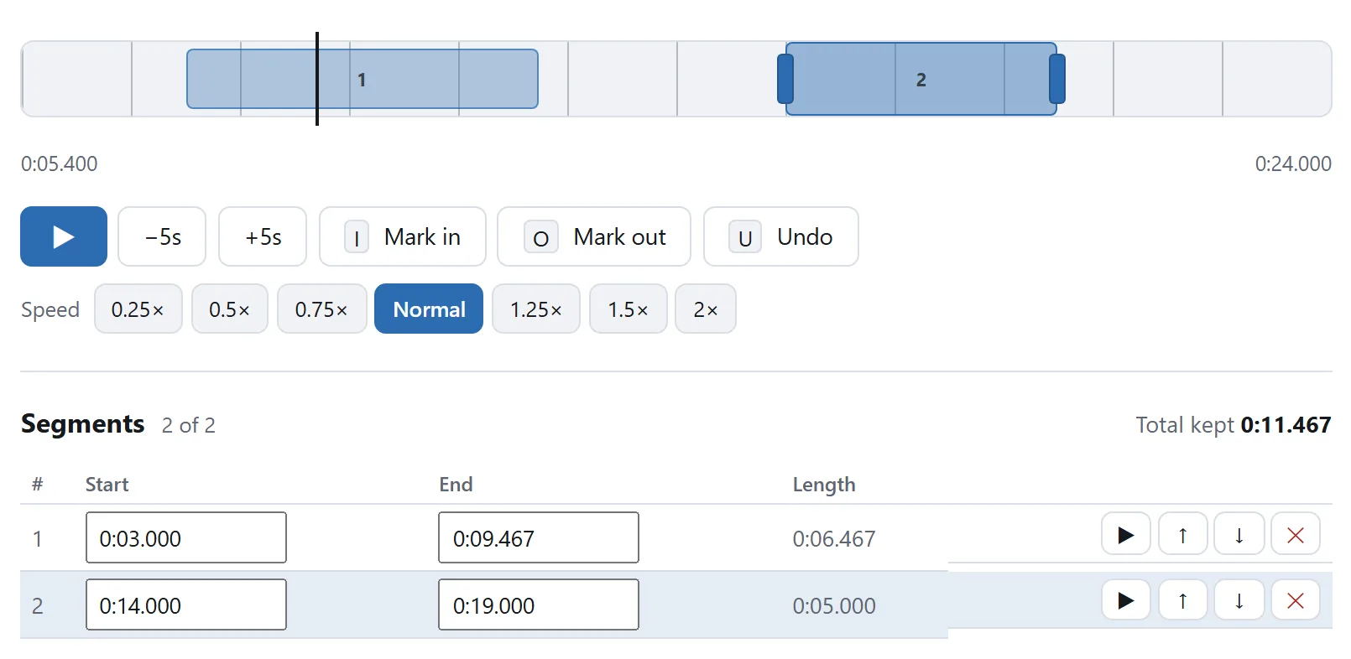Select segment 1 block on timeline

click(363, 79)
